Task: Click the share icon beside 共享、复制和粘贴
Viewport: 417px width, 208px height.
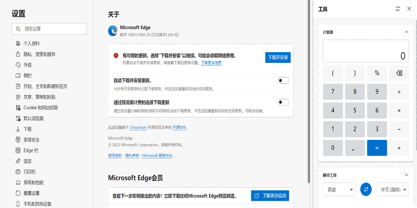Action: [x=18, y=97]
